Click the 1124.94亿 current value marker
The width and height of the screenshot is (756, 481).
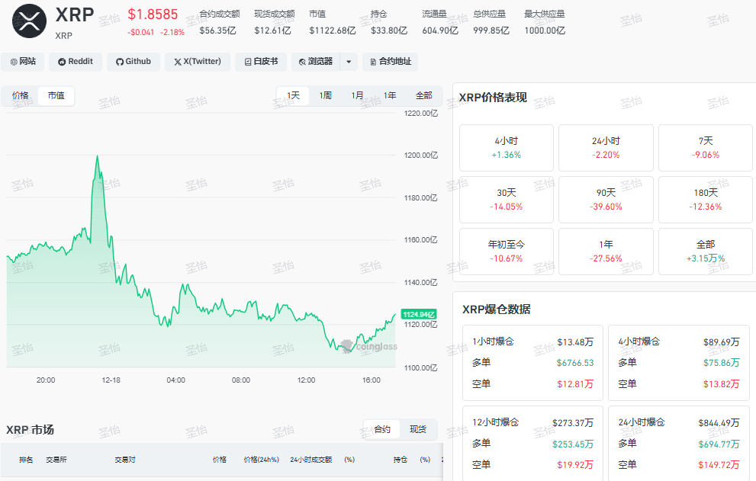click(x=419, y=314)
